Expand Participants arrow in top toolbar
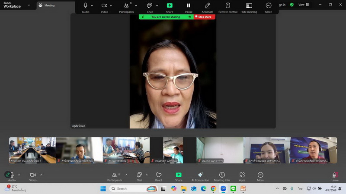The height and width of the screenshot is (194, 346). tap(136, 6)
